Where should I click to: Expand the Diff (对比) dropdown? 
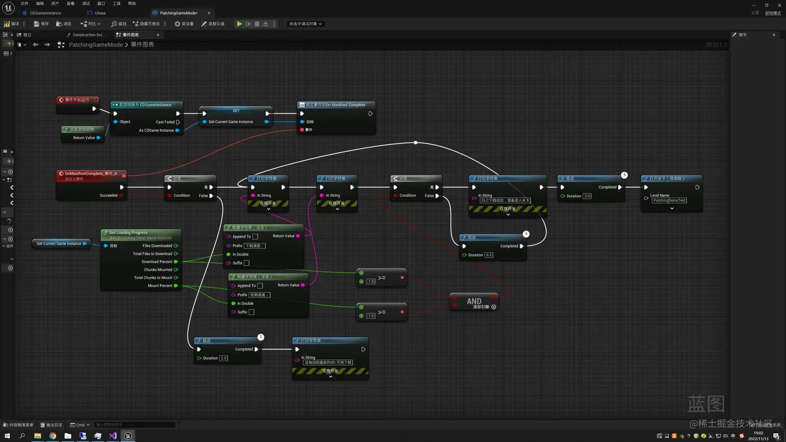click(99, 24)
